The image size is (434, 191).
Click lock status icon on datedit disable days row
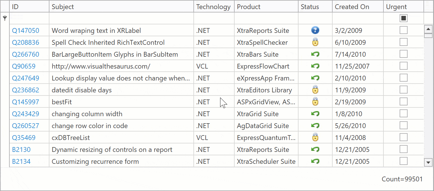(x=315, y=90)
